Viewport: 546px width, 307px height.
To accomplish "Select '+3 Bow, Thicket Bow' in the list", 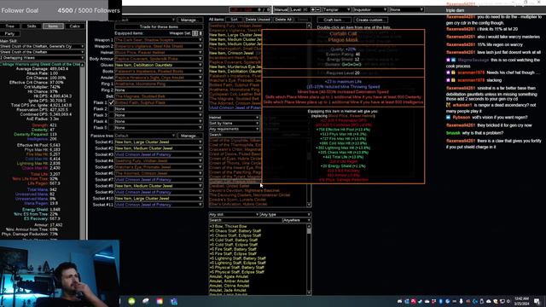I will click(228, 226).
